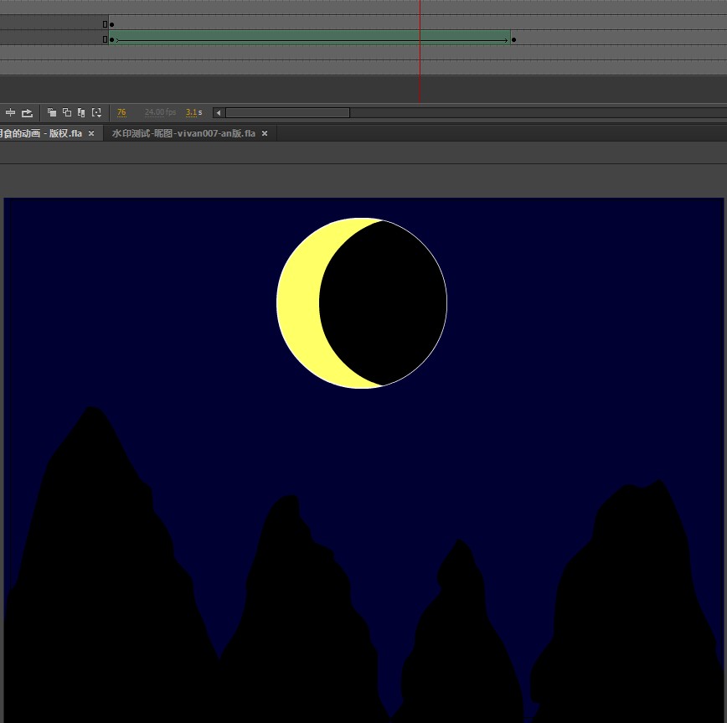727x723 pixels.
Task: Enable Edit Multiple Frames
Action: [81, 112]
